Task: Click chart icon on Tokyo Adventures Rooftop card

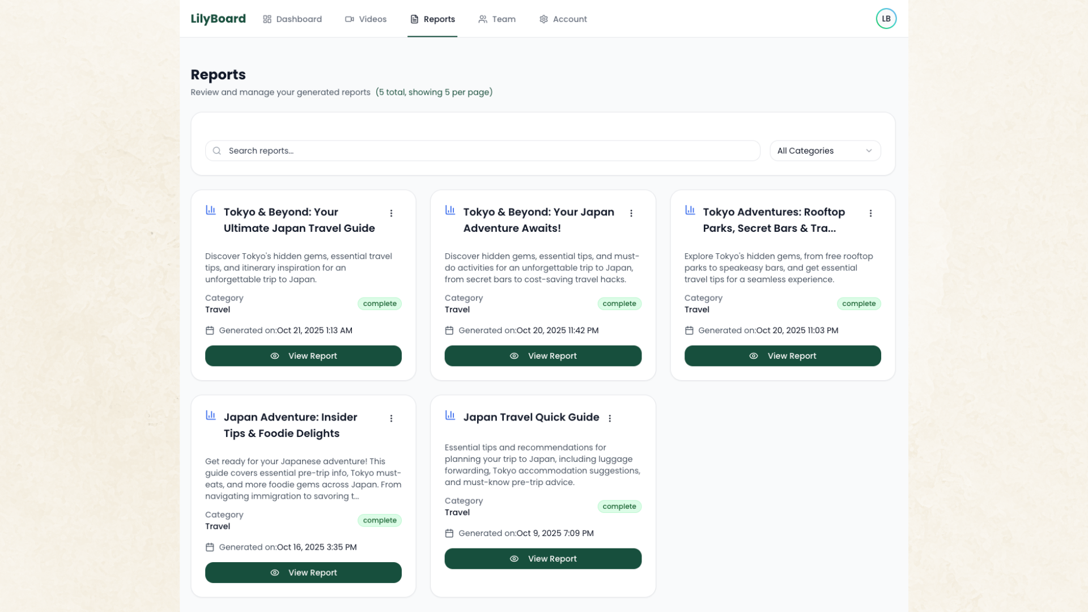Action: (x=690, y=210)
